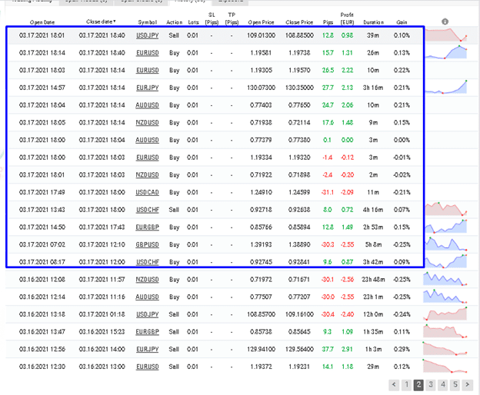
Task: Select the 0.22% gain value
Action: coord(402,71)
